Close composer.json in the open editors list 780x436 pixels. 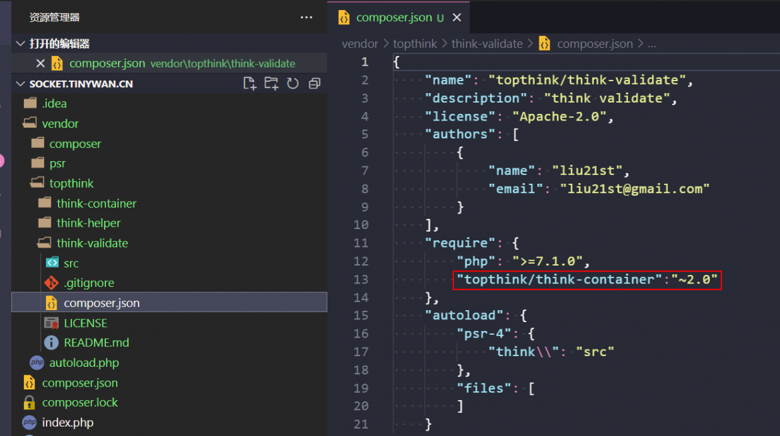41,63
